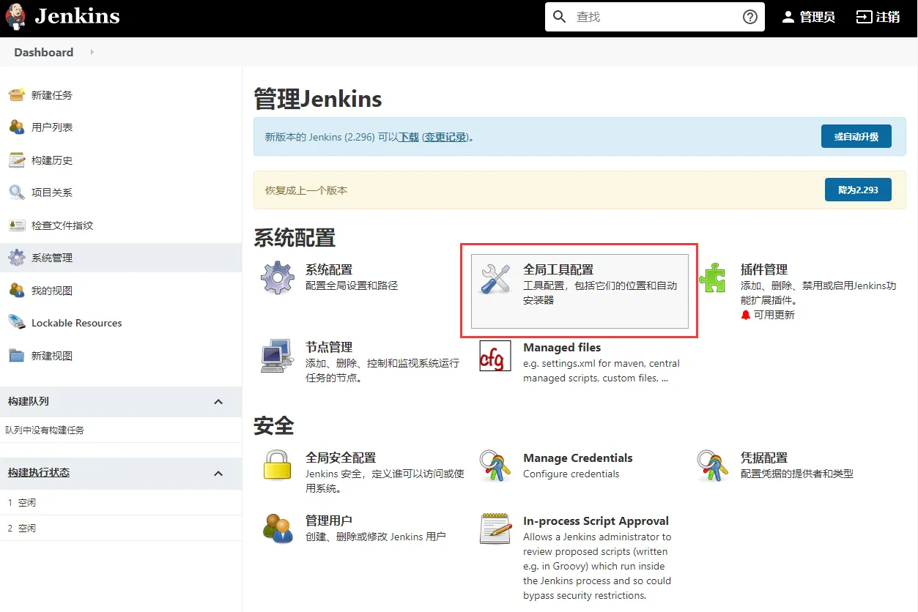Image resolution: width=918 pixels, height=612 pixels.
Task: Click the '1 空闲' executor row
Action: coord(121,503)
